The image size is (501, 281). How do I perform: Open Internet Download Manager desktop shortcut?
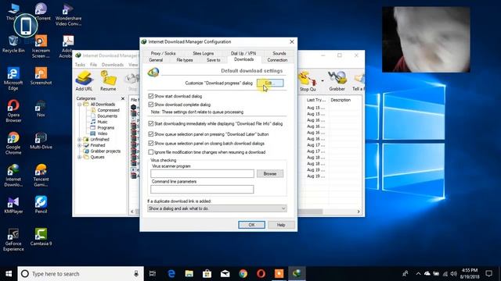coord(13,175)
